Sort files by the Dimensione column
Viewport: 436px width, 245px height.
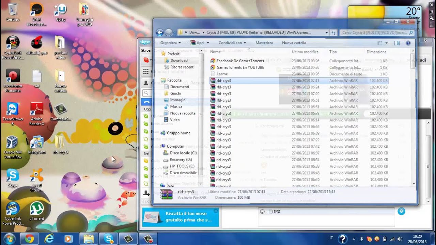click(376, 52)
